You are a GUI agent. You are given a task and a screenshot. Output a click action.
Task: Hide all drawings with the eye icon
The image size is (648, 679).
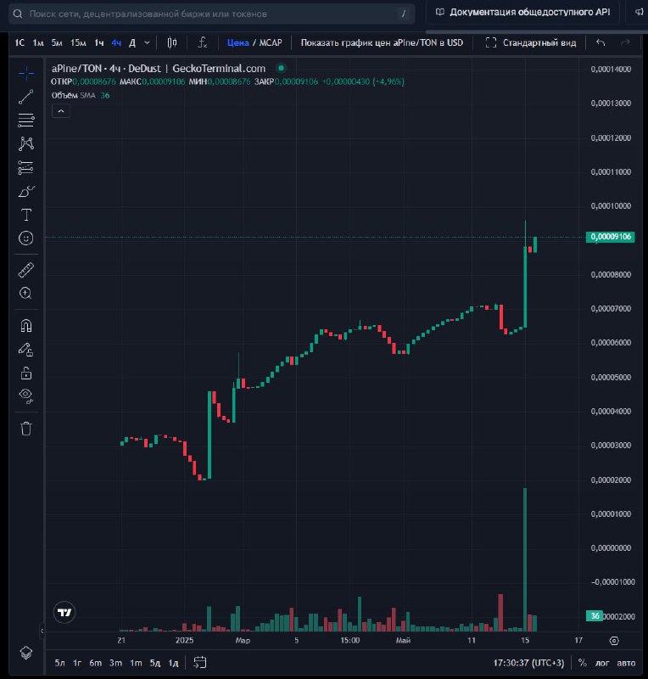point(26,395)
